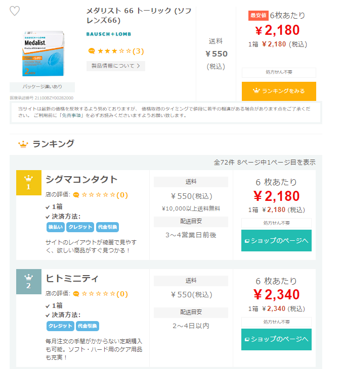Select ヒトミニティ's クレジット payment tag
This screenshot has height=369, width=343.
pyautogui.click(x=60, y=326)
